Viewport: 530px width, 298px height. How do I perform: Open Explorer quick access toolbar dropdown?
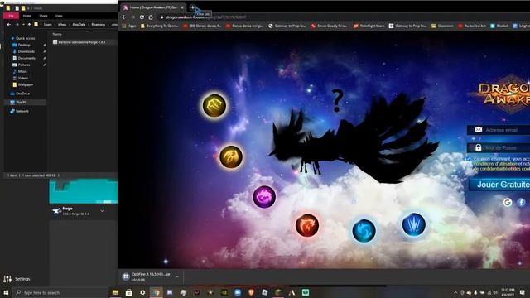(28, 8)
